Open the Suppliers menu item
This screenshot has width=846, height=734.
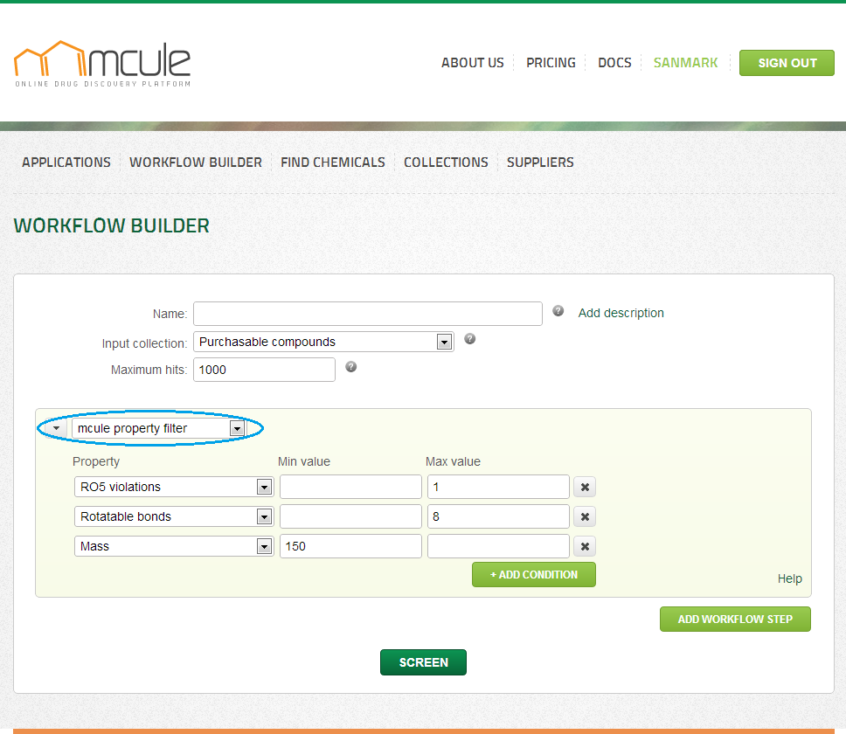(x=540, y=163)
